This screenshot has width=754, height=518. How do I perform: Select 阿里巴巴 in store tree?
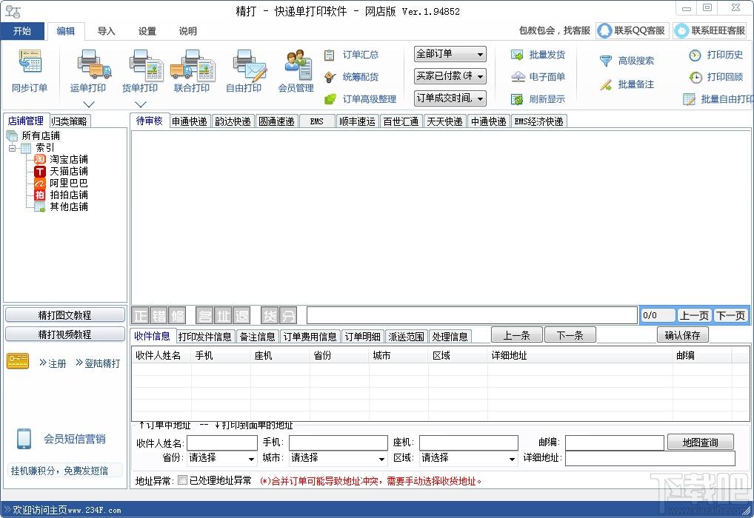tap(61, 183)
